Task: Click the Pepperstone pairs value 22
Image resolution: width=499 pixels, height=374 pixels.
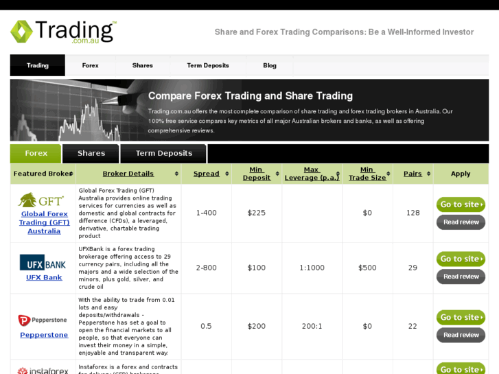Action: (413, 326)
